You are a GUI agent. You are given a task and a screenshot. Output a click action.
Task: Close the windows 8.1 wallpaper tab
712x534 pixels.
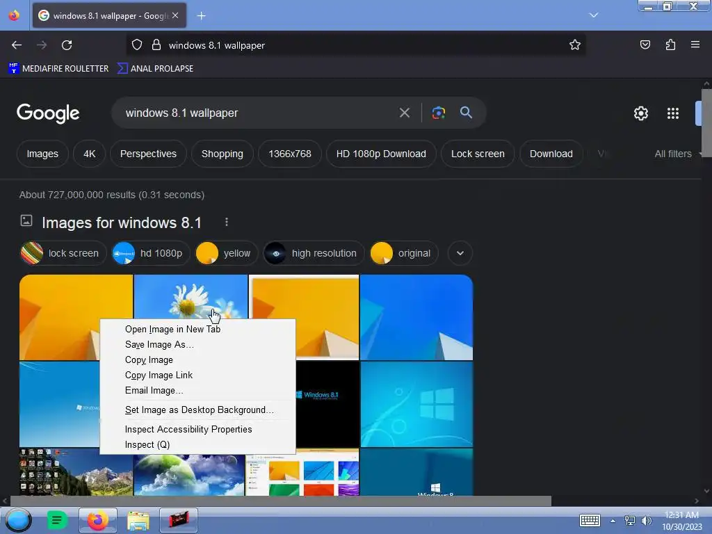coord(175,15)
